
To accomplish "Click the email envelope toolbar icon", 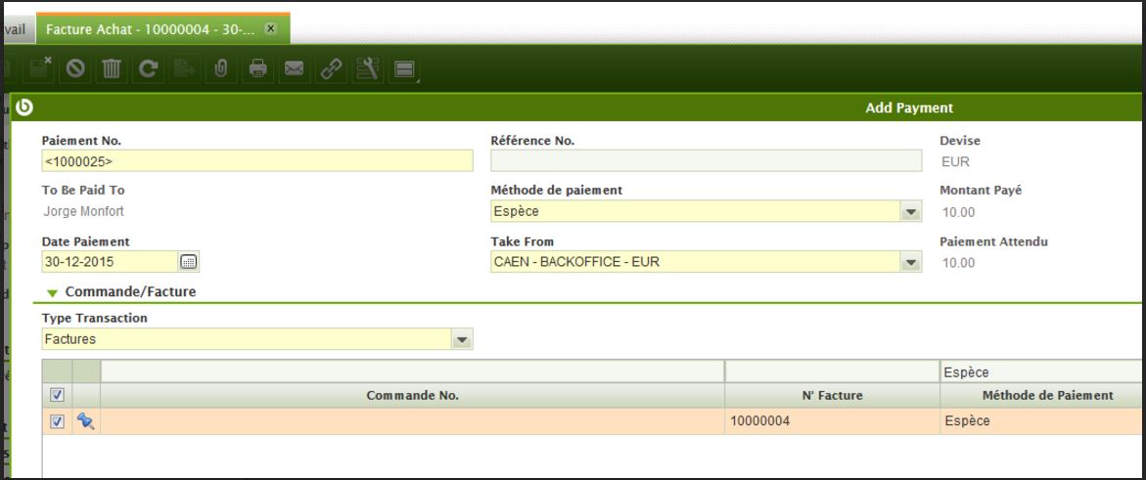I will point(294,68).
